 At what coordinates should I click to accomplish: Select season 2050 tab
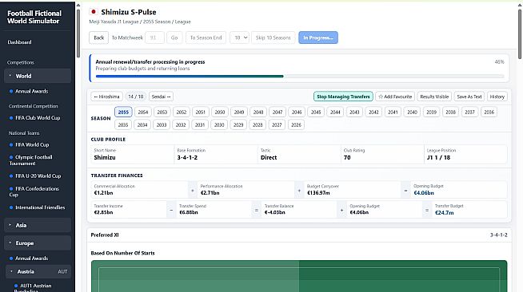point(220,112)
